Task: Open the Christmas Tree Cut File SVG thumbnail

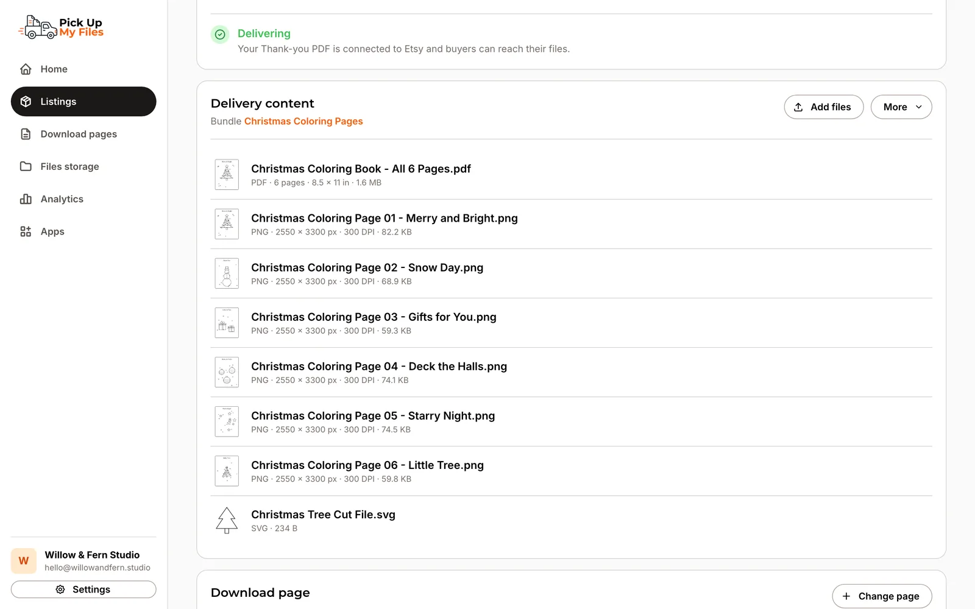Action: pyautogui.click(x=227, y=521)
